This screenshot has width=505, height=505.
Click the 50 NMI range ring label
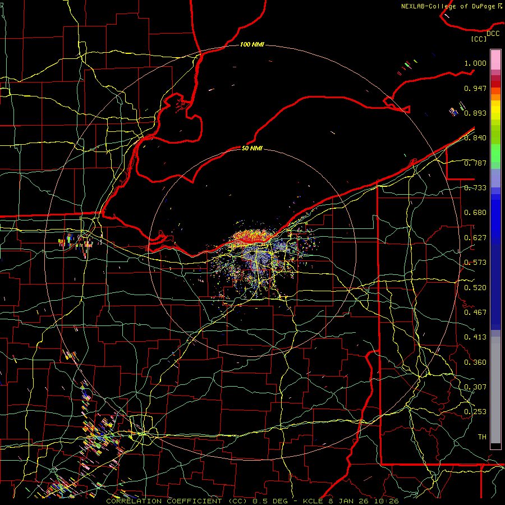pos(252,148)
